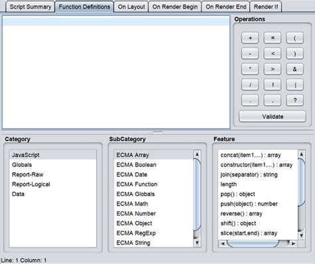Click the SubCategory list scroll down arrow

(197, 243)
